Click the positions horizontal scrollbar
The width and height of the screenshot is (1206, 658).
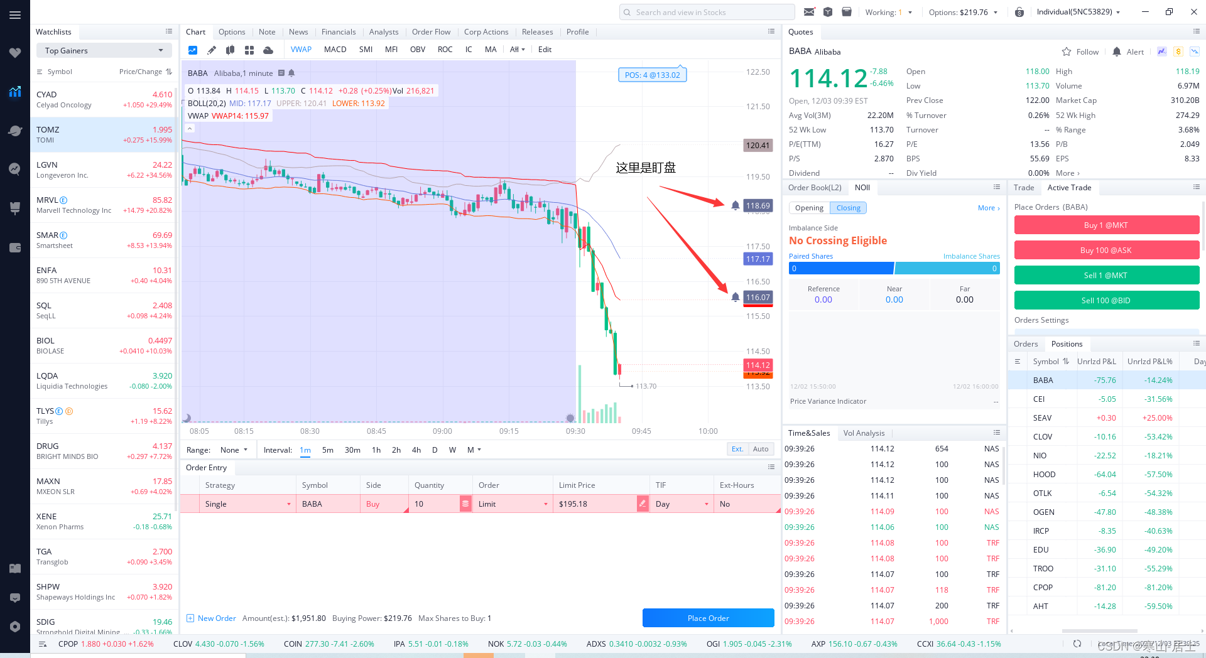pos(1099,630)
